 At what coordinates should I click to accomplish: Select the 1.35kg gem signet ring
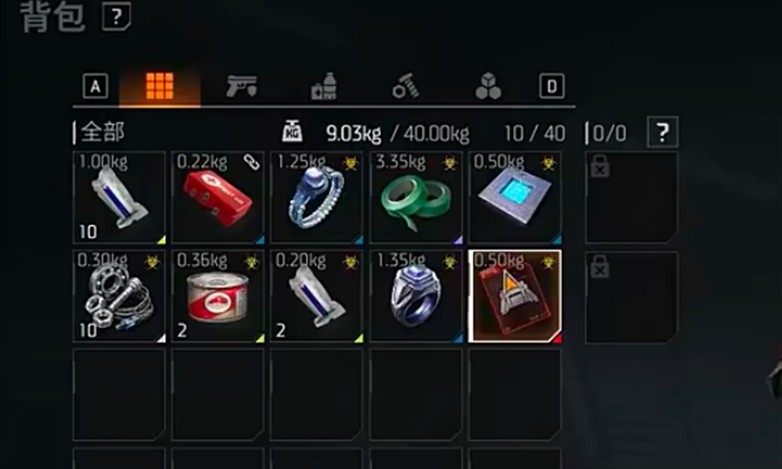(x=416, y=296)
